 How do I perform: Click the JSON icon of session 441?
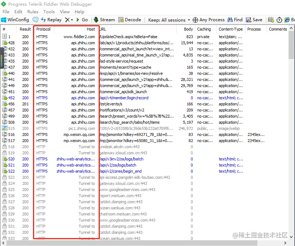pyautogui.click(x=5, y=79)
